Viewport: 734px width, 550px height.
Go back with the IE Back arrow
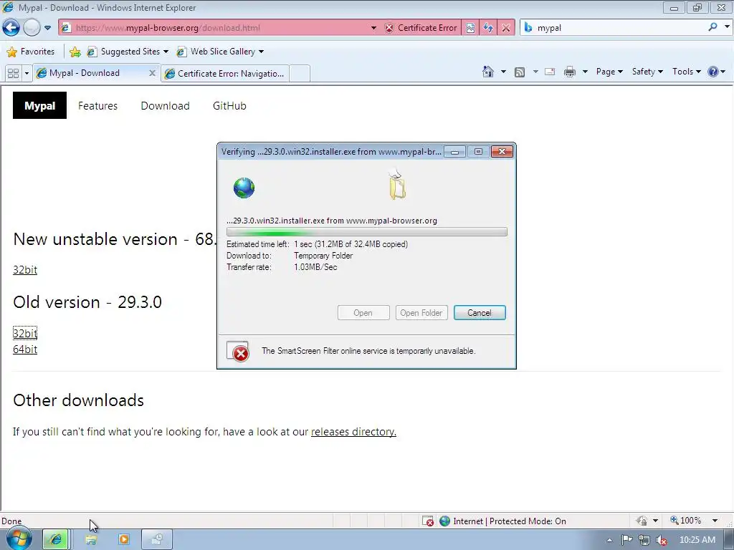point(11,28)
